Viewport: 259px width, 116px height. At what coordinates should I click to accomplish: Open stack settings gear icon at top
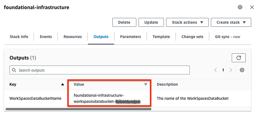pyautogui.click(x=240, y=7)
